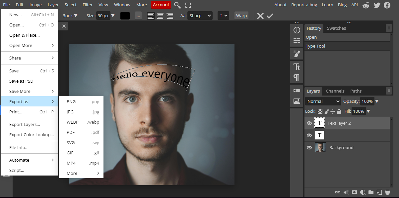This screenshot has height=198, width=399.
Task: Delete layer using the trash icon
Action: (x=387, y=192)
